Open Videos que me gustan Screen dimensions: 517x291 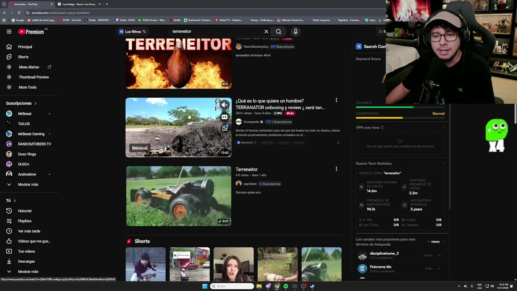click(34, 241)
